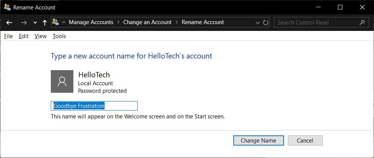Click the Forward navigation arrow
Screen dimensions: 374x158
coord(24,23)
